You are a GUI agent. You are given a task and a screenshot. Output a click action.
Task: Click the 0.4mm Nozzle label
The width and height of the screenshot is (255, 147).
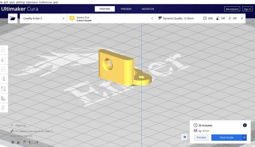tap(84, 20)
